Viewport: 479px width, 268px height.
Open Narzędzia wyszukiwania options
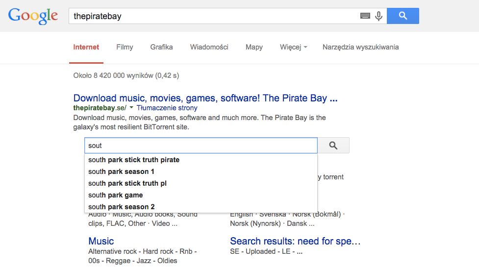[x=360, y=47]
